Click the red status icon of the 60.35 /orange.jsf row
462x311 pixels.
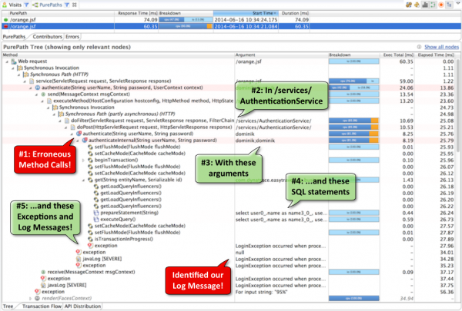click(5, 26)
